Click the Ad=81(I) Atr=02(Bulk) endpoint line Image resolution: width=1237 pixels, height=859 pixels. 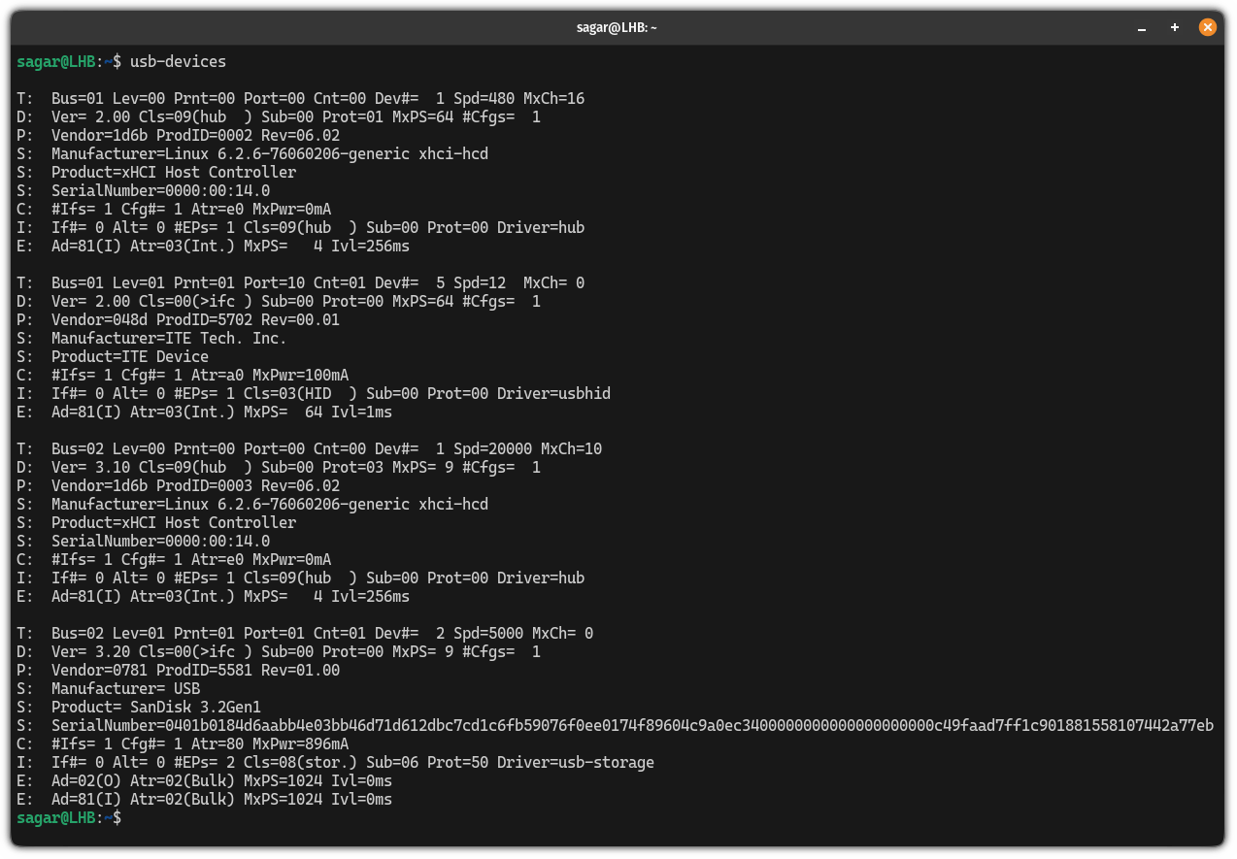point(211,799)
